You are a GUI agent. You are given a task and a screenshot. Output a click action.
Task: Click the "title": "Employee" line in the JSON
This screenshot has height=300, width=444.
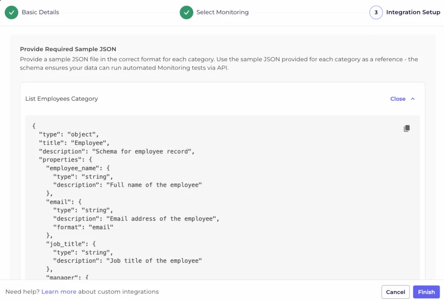point(71,143)
